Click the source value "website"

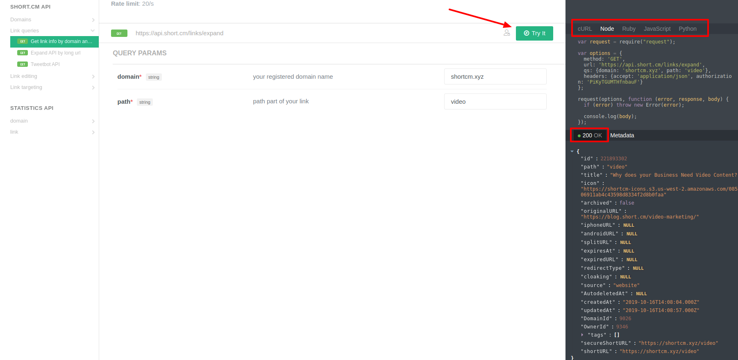pos(626,285)
